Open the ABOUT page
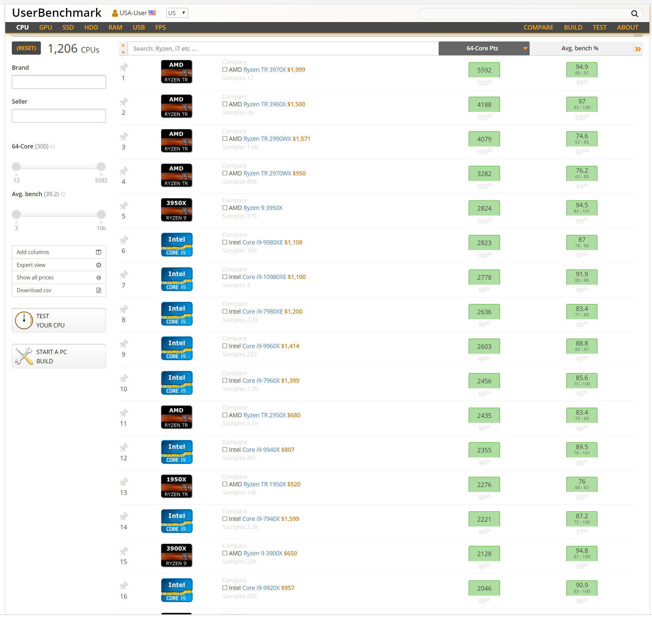Screen dimensions: 652x617 pyautogui.click(x=628, y=27)
